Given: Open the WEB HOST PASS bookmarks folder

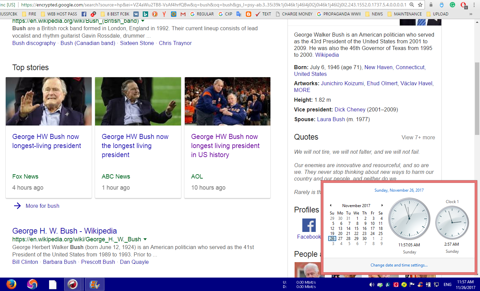Looking at the screenshot, I should point(59,14).
